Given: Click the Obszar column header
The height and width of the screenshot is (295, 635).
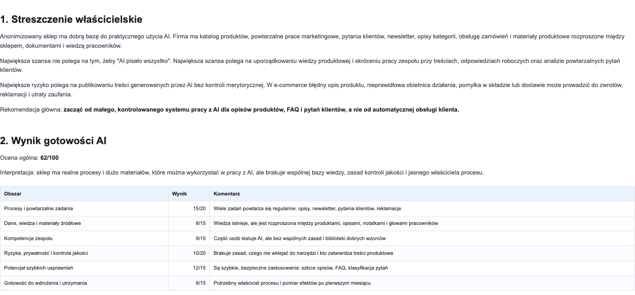Looking at the screenshot, I should click(84, 194).
